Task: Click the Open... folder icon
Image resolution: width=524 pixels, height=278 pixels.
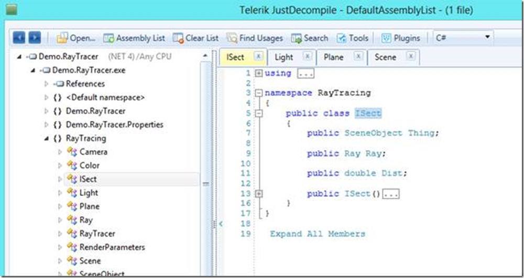Action: (62, 38)
